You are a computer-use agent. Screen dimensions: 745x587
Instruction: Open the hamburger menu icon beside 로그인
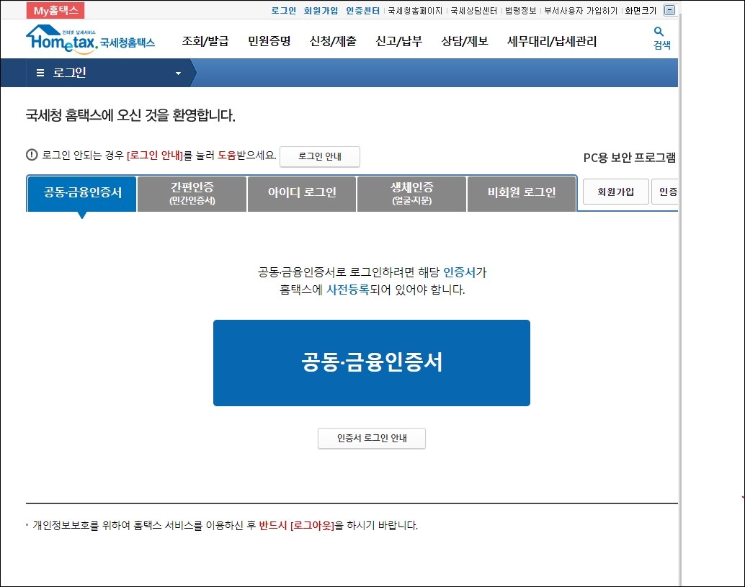coord(40,73)
